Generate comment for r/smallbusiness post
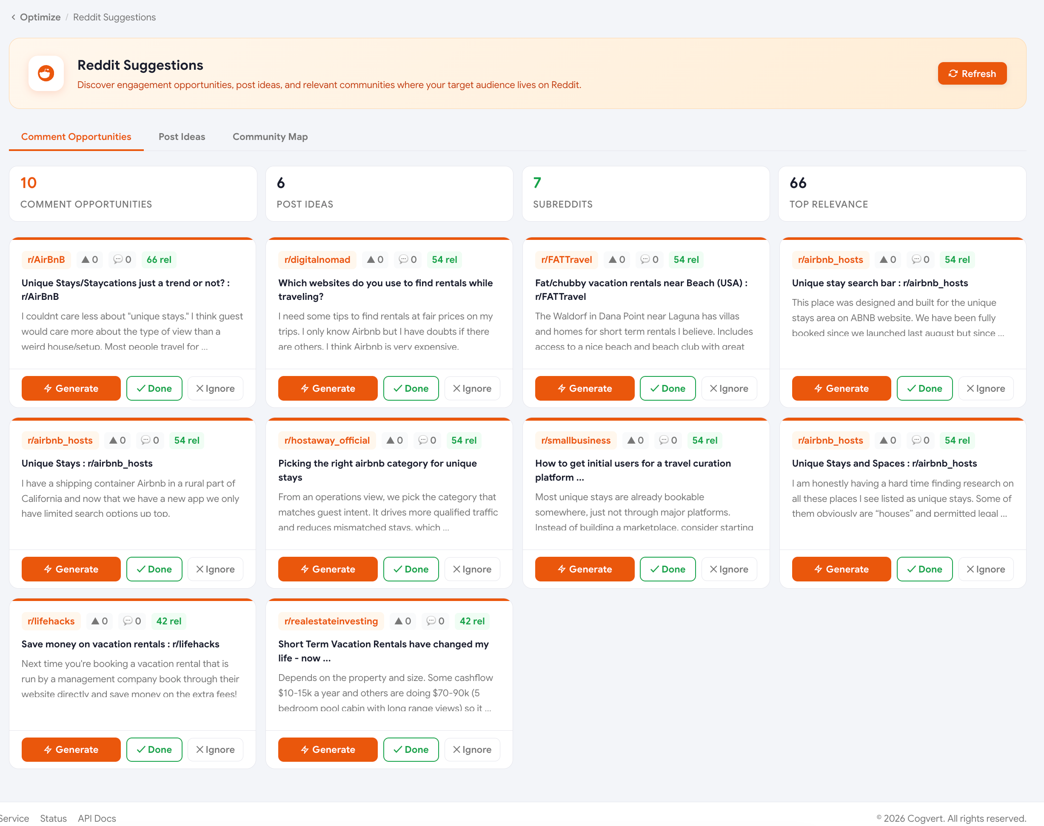The image size is (1044, 826). [x=585, y=569]
